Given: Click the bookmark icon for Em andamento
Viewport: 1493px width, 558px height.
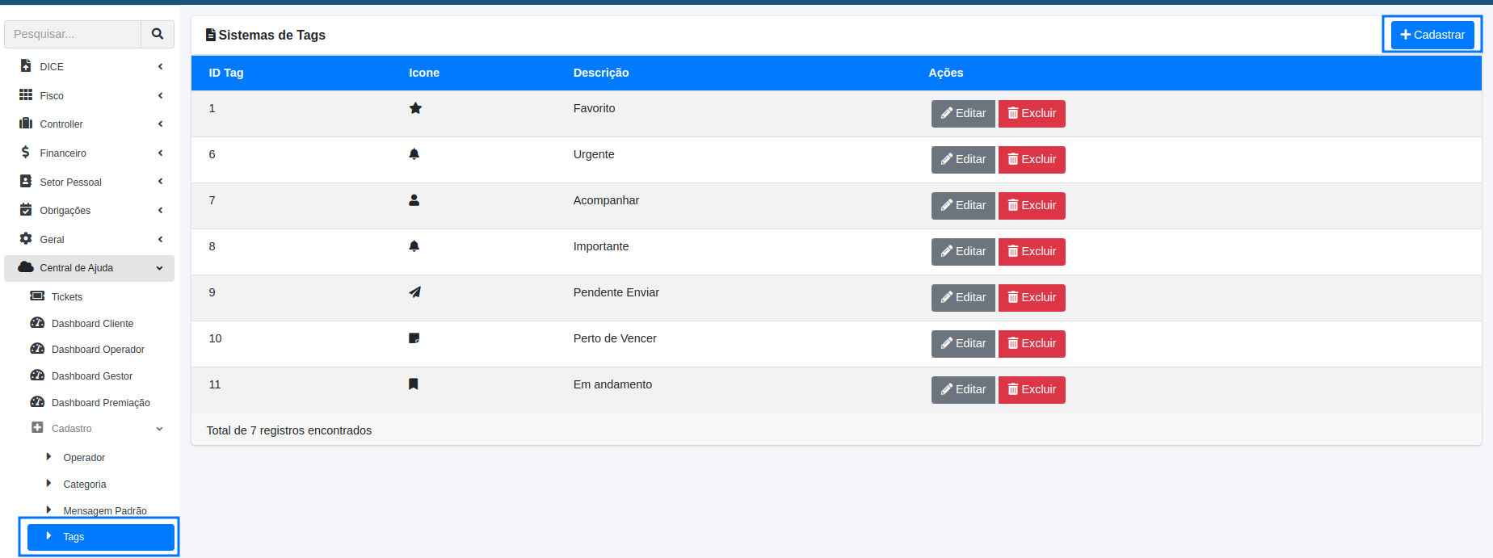Looking at the screenshot, I should pos(414,384).
